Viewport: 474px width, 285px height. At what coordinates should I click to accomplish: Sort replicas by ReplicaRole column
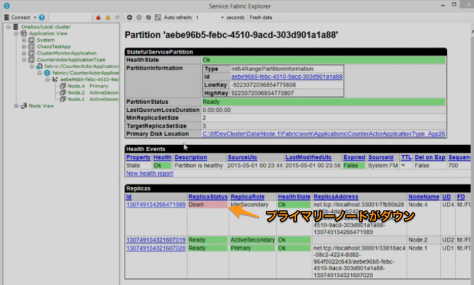point(248,197)
